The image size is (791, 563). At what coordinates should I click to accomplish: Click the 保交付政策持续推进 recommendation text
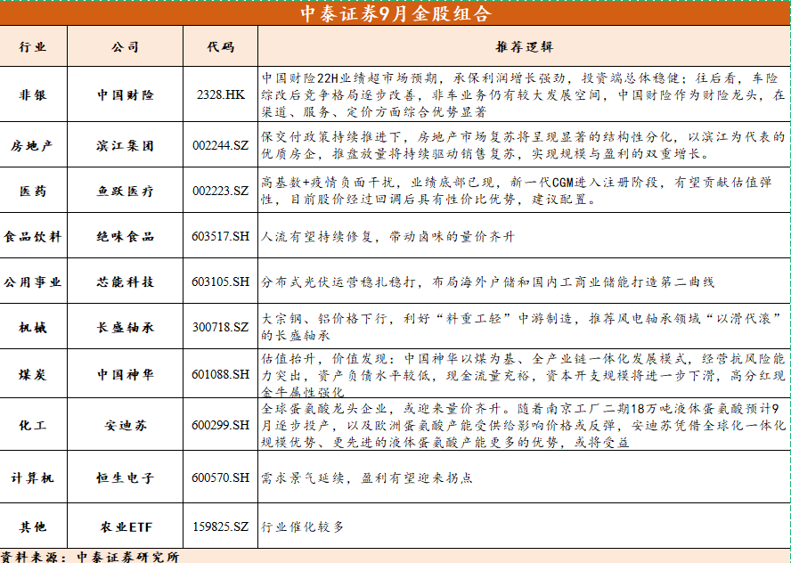pos(523,145)
